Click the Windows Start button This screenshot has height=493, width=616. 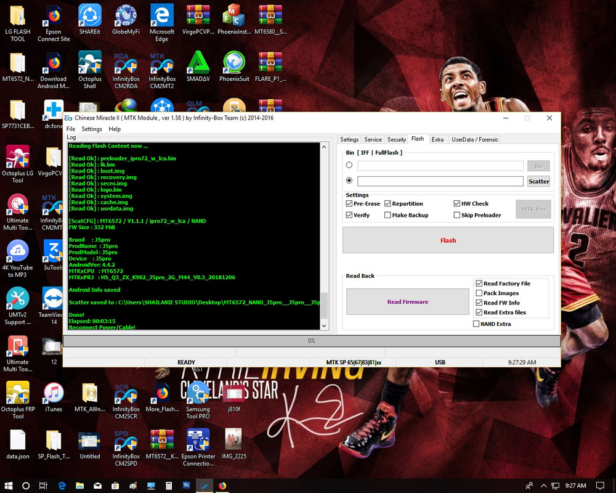[x=8, y=486]
